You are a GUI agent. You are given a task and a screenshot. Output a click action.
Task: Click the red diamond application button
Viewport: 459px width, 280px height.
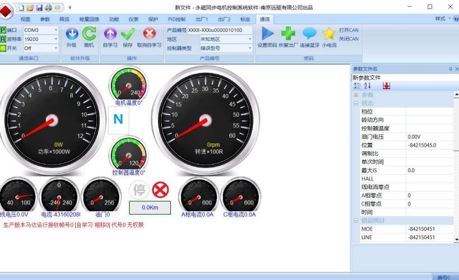point(6,11)
